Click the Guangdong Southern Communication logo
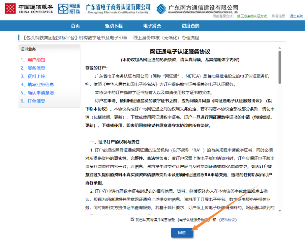 [x=197, y=9]
